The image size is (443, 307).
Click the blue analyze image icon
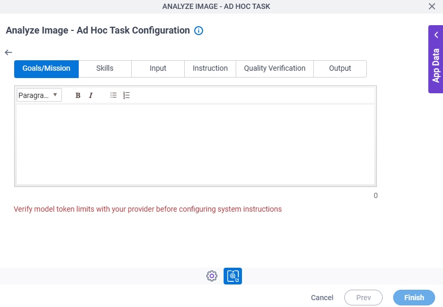pyautogui.click(x=233, y=276)
